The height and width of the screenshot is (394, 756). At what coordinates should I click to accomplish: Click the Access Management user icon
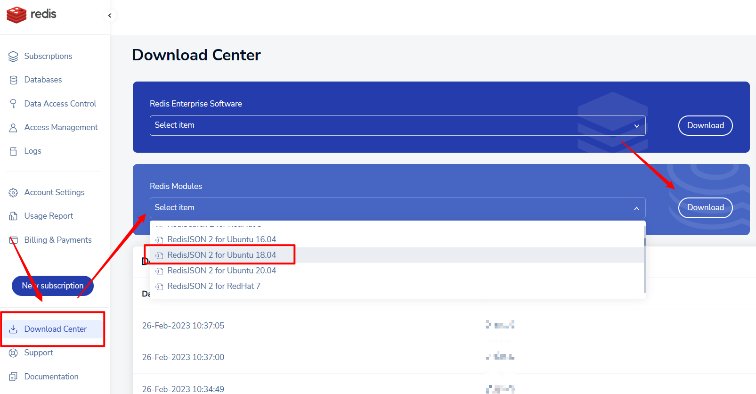click(13, 128)
